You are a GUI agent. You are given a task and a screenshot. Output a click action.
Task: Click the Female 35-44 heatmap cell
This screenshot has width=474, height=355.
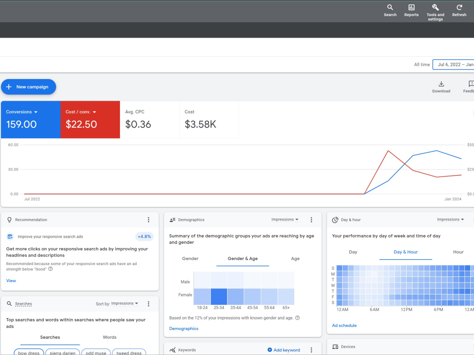tap(236, 296)
